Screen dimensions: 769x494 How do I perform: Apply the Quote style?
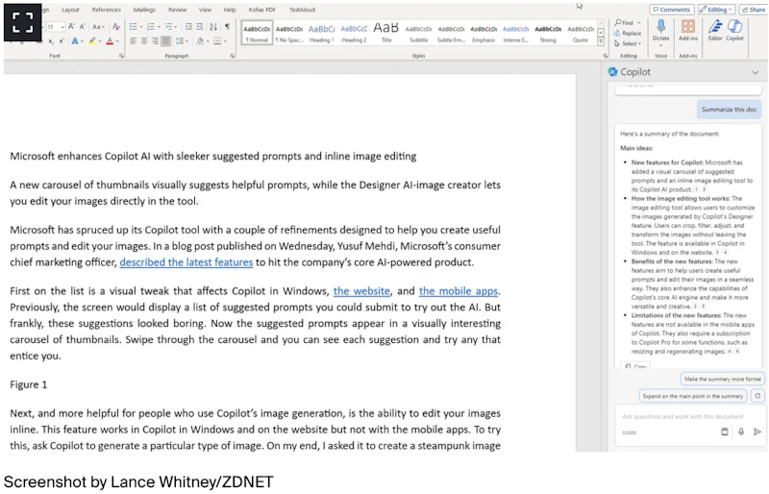tap(581, 34)
